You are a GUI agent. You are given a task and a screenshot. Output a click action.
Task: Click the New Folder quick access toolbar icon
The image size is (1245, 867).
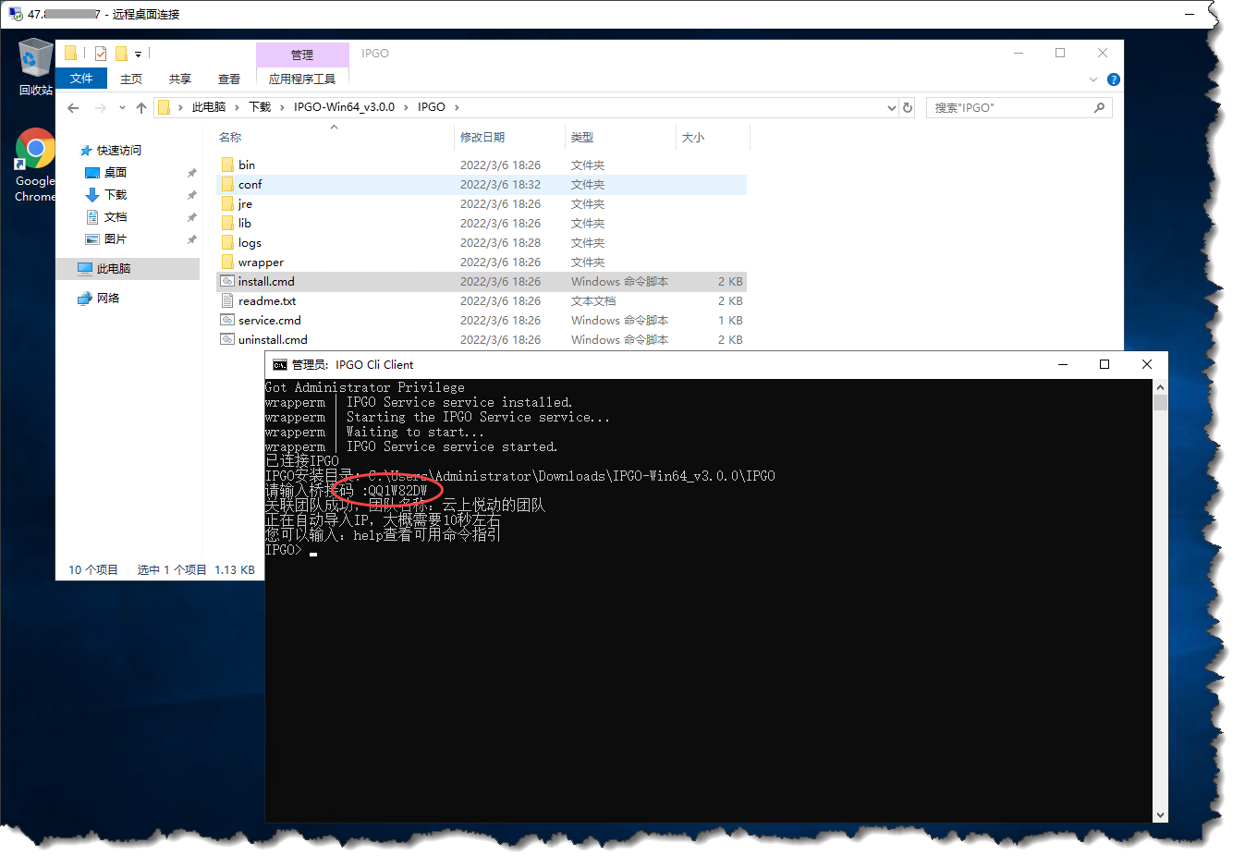click(121, 54)
